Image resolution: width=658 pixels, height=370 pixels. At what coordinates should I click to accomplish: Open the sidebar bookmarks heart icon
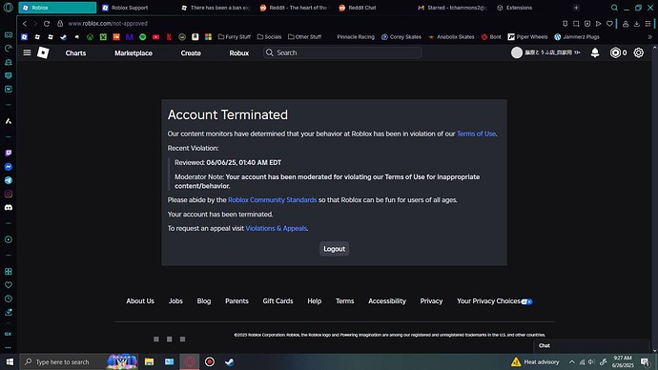coord(9,285)
